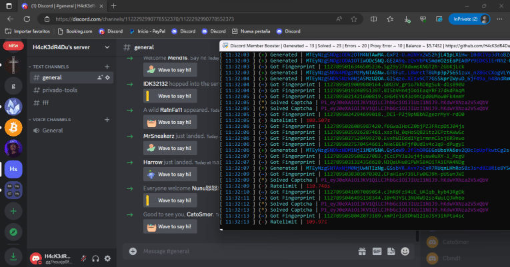Open edit channel gear for general
This screenshot has width=510, height=267.
[109, 78]
